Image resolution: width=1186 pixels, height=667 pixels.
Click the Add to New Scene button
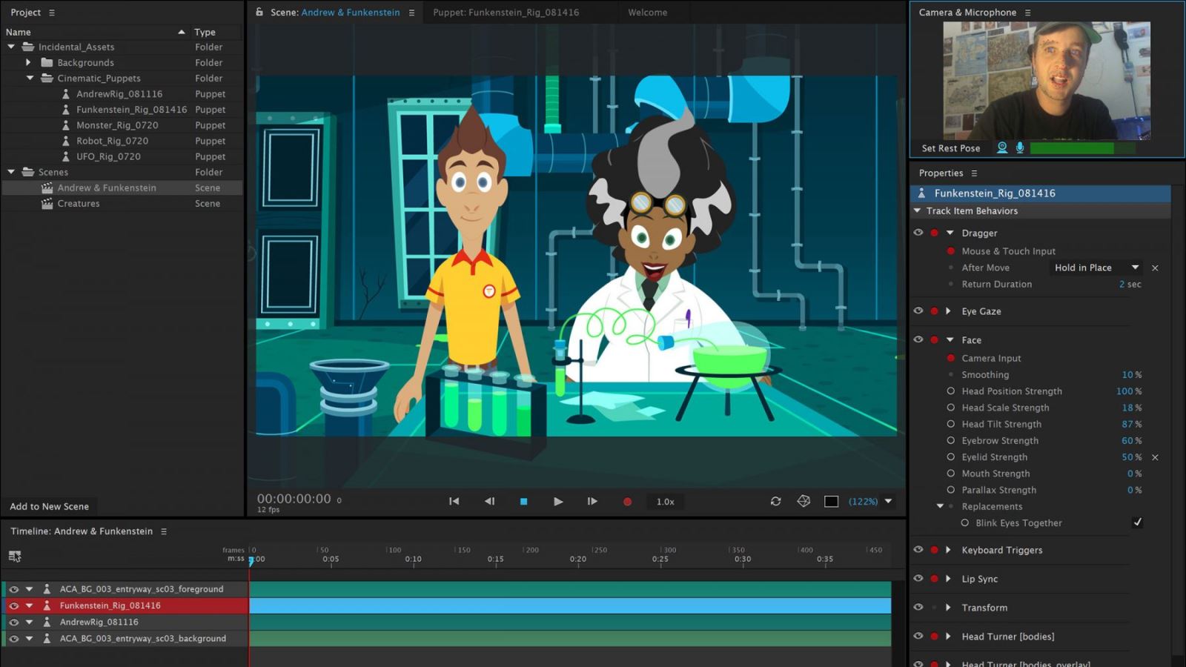[49, 507]
